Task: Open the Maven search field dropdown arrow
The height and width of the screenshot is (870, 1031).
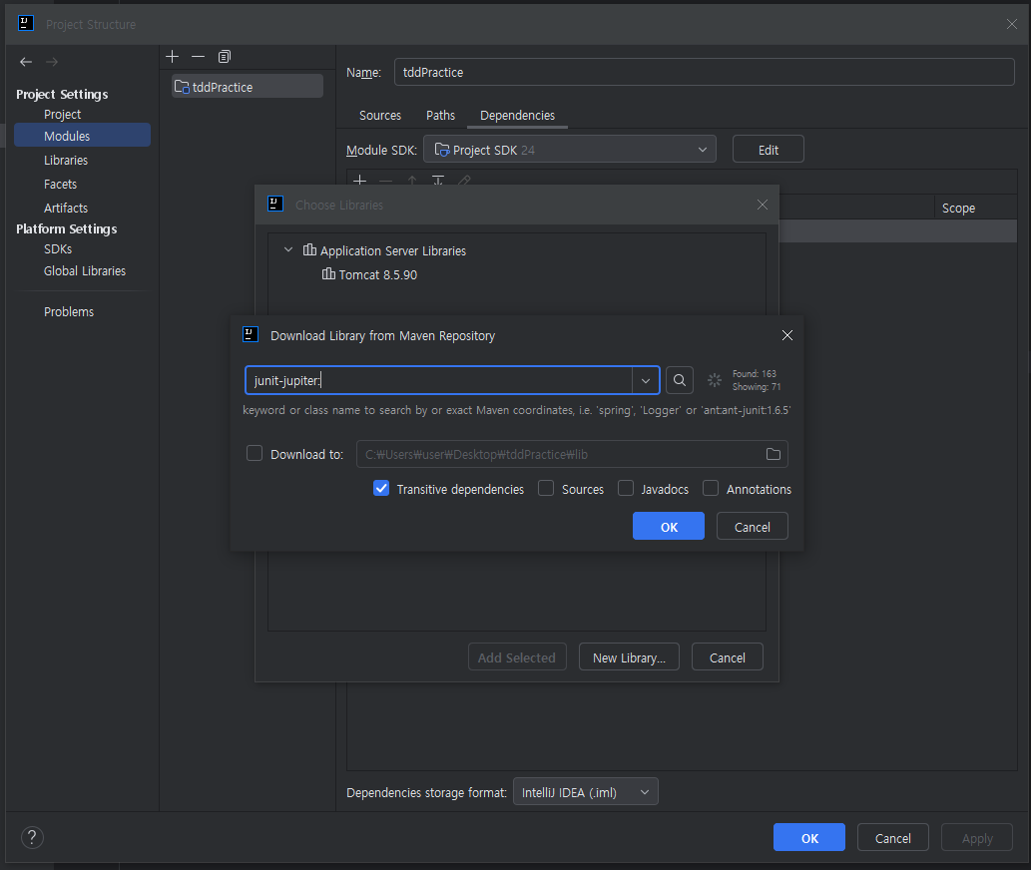Action: pos(646,380)
